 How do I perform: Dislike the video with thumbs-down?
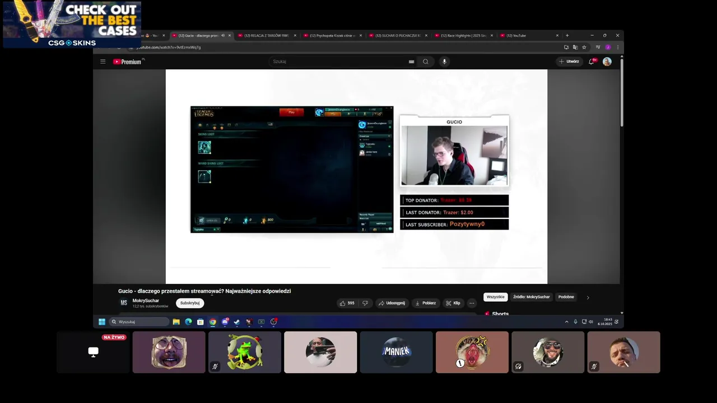coord(365,303)
